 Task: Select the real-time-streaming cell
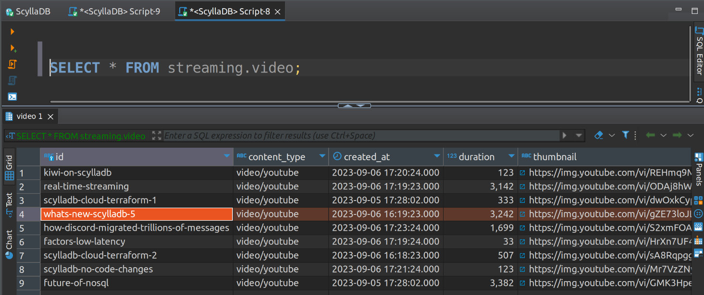click(137, 186)
